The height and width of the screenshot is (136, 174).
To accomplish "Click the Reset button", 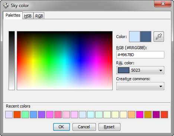I will coord(109,127).
